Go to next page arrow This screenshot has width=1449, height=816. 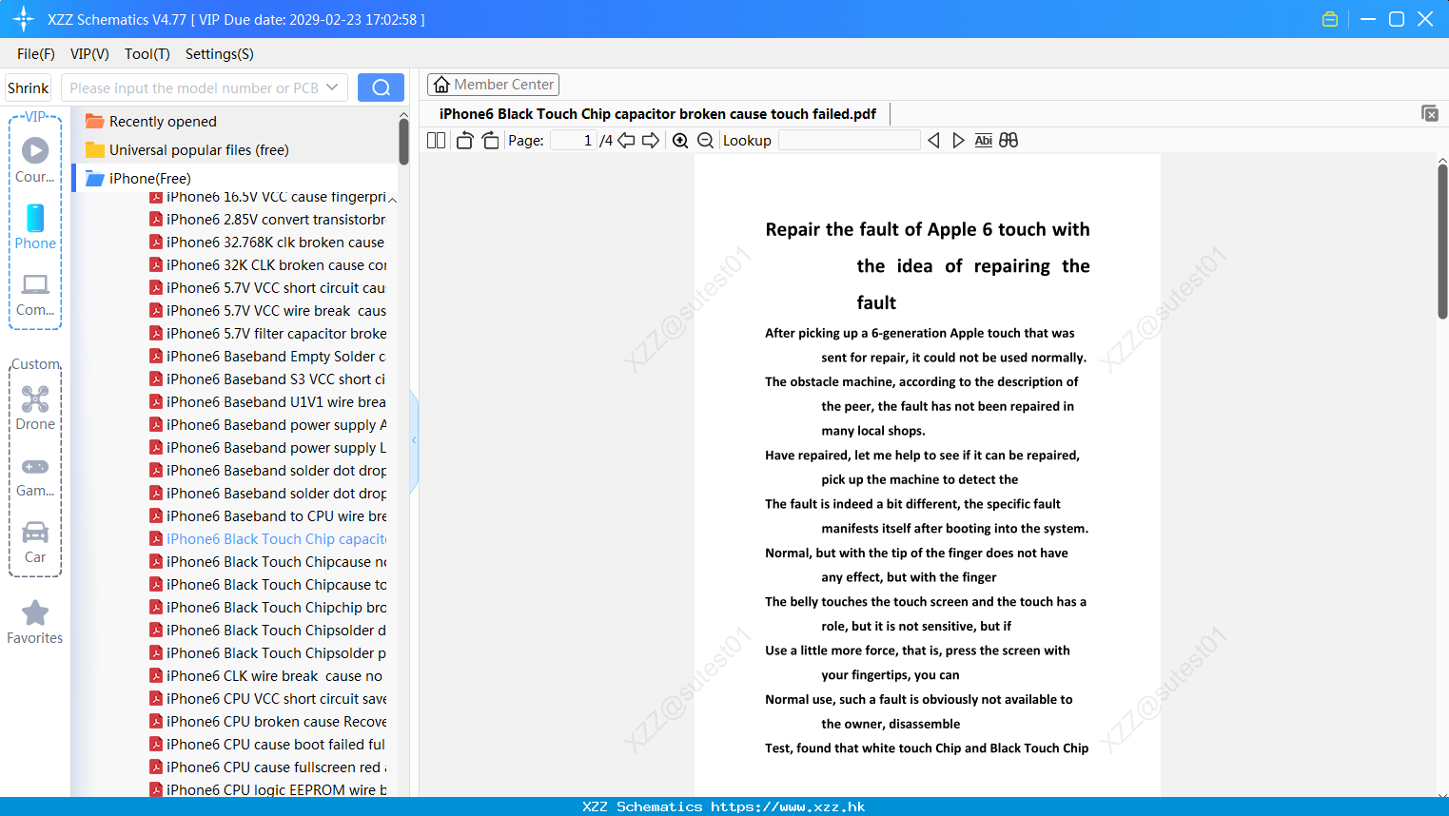pyautogui.click(x=651, y=141)
